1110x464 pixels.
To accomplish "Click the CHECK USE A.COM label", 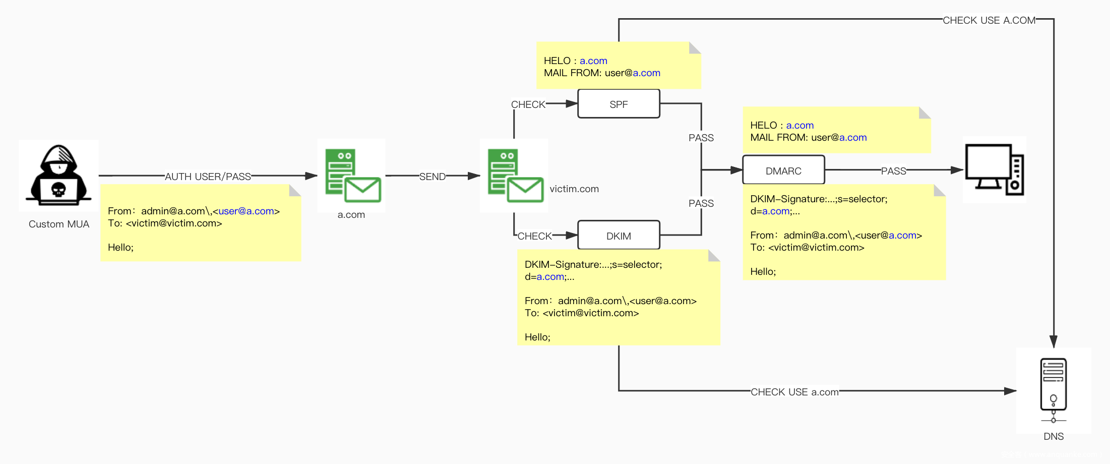I will pyautogui.click(x=989, y=20).
